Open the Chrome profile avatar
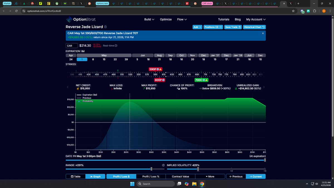Screen dimensions: 334x188 click(x=324, y=11)
